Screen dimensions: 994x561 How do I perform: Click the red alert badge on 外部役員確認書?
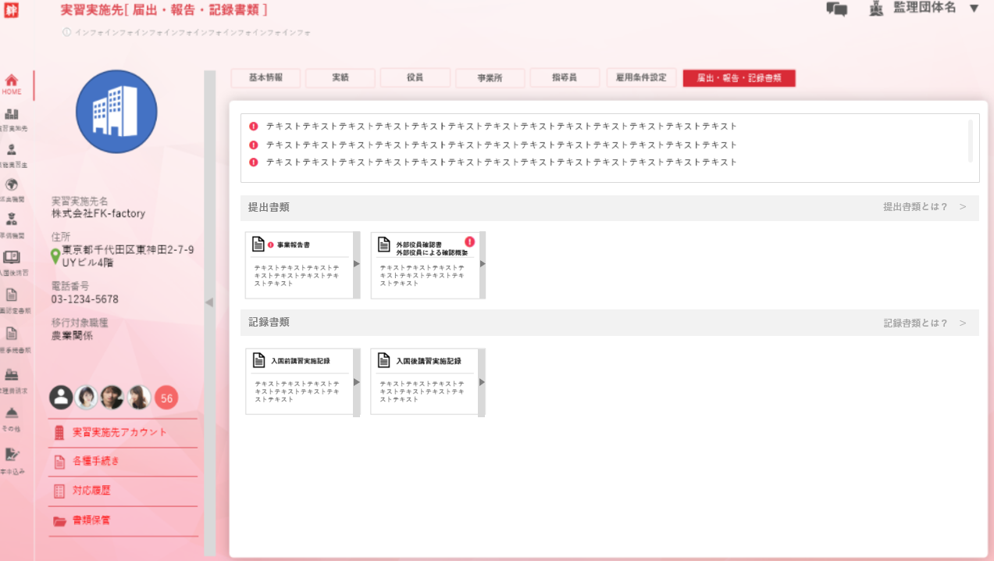(469, 242)
